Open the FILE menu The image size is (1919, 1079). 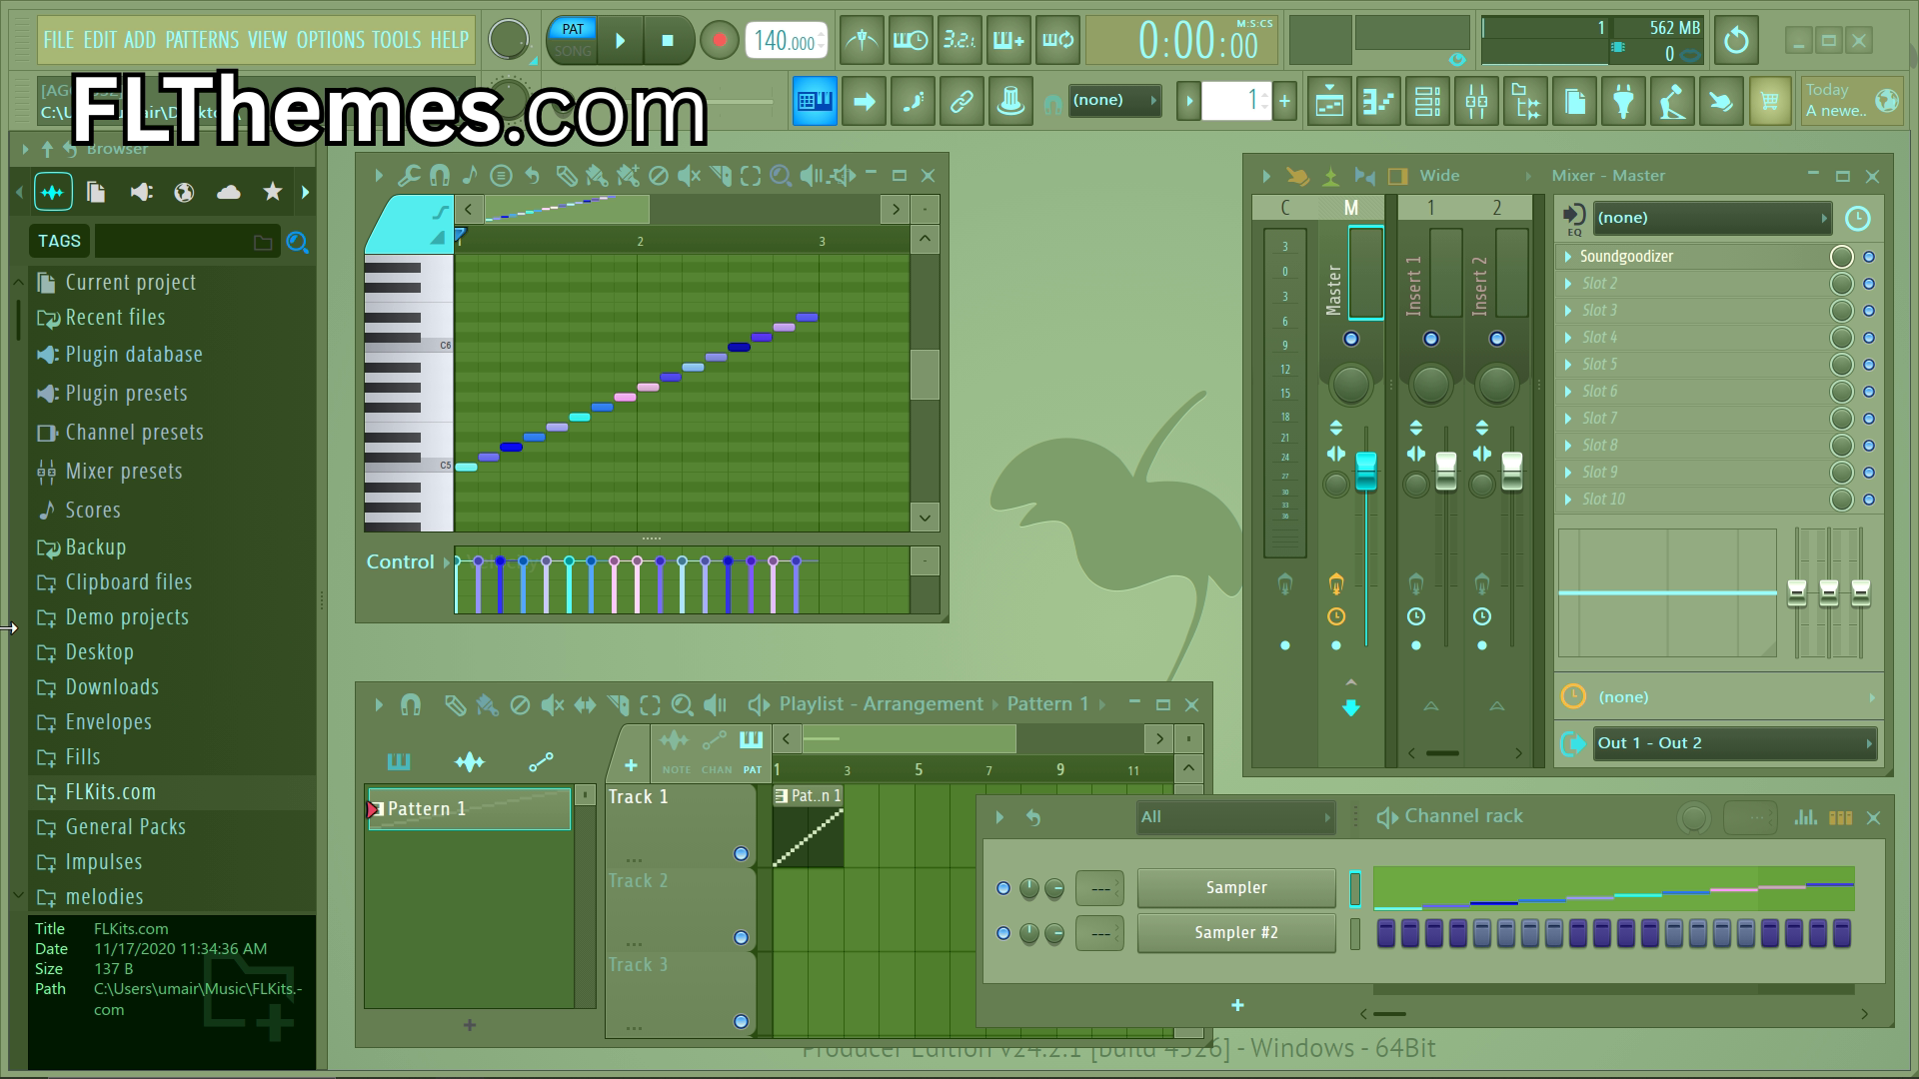(x=58, y=40)
